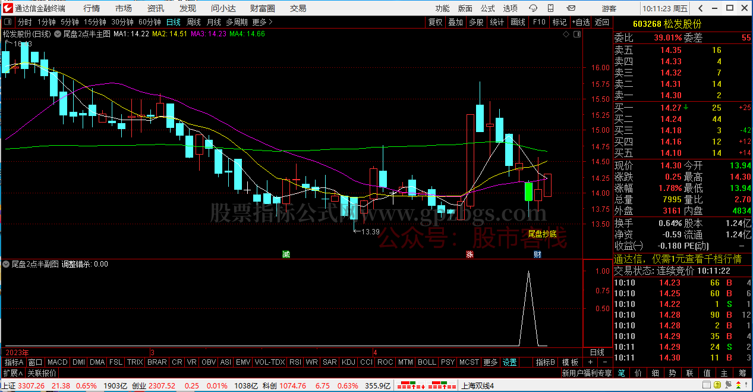Click the zoom-in plus button under chart
The height and width of the screenshot is (392, 753).
[590, 362]
